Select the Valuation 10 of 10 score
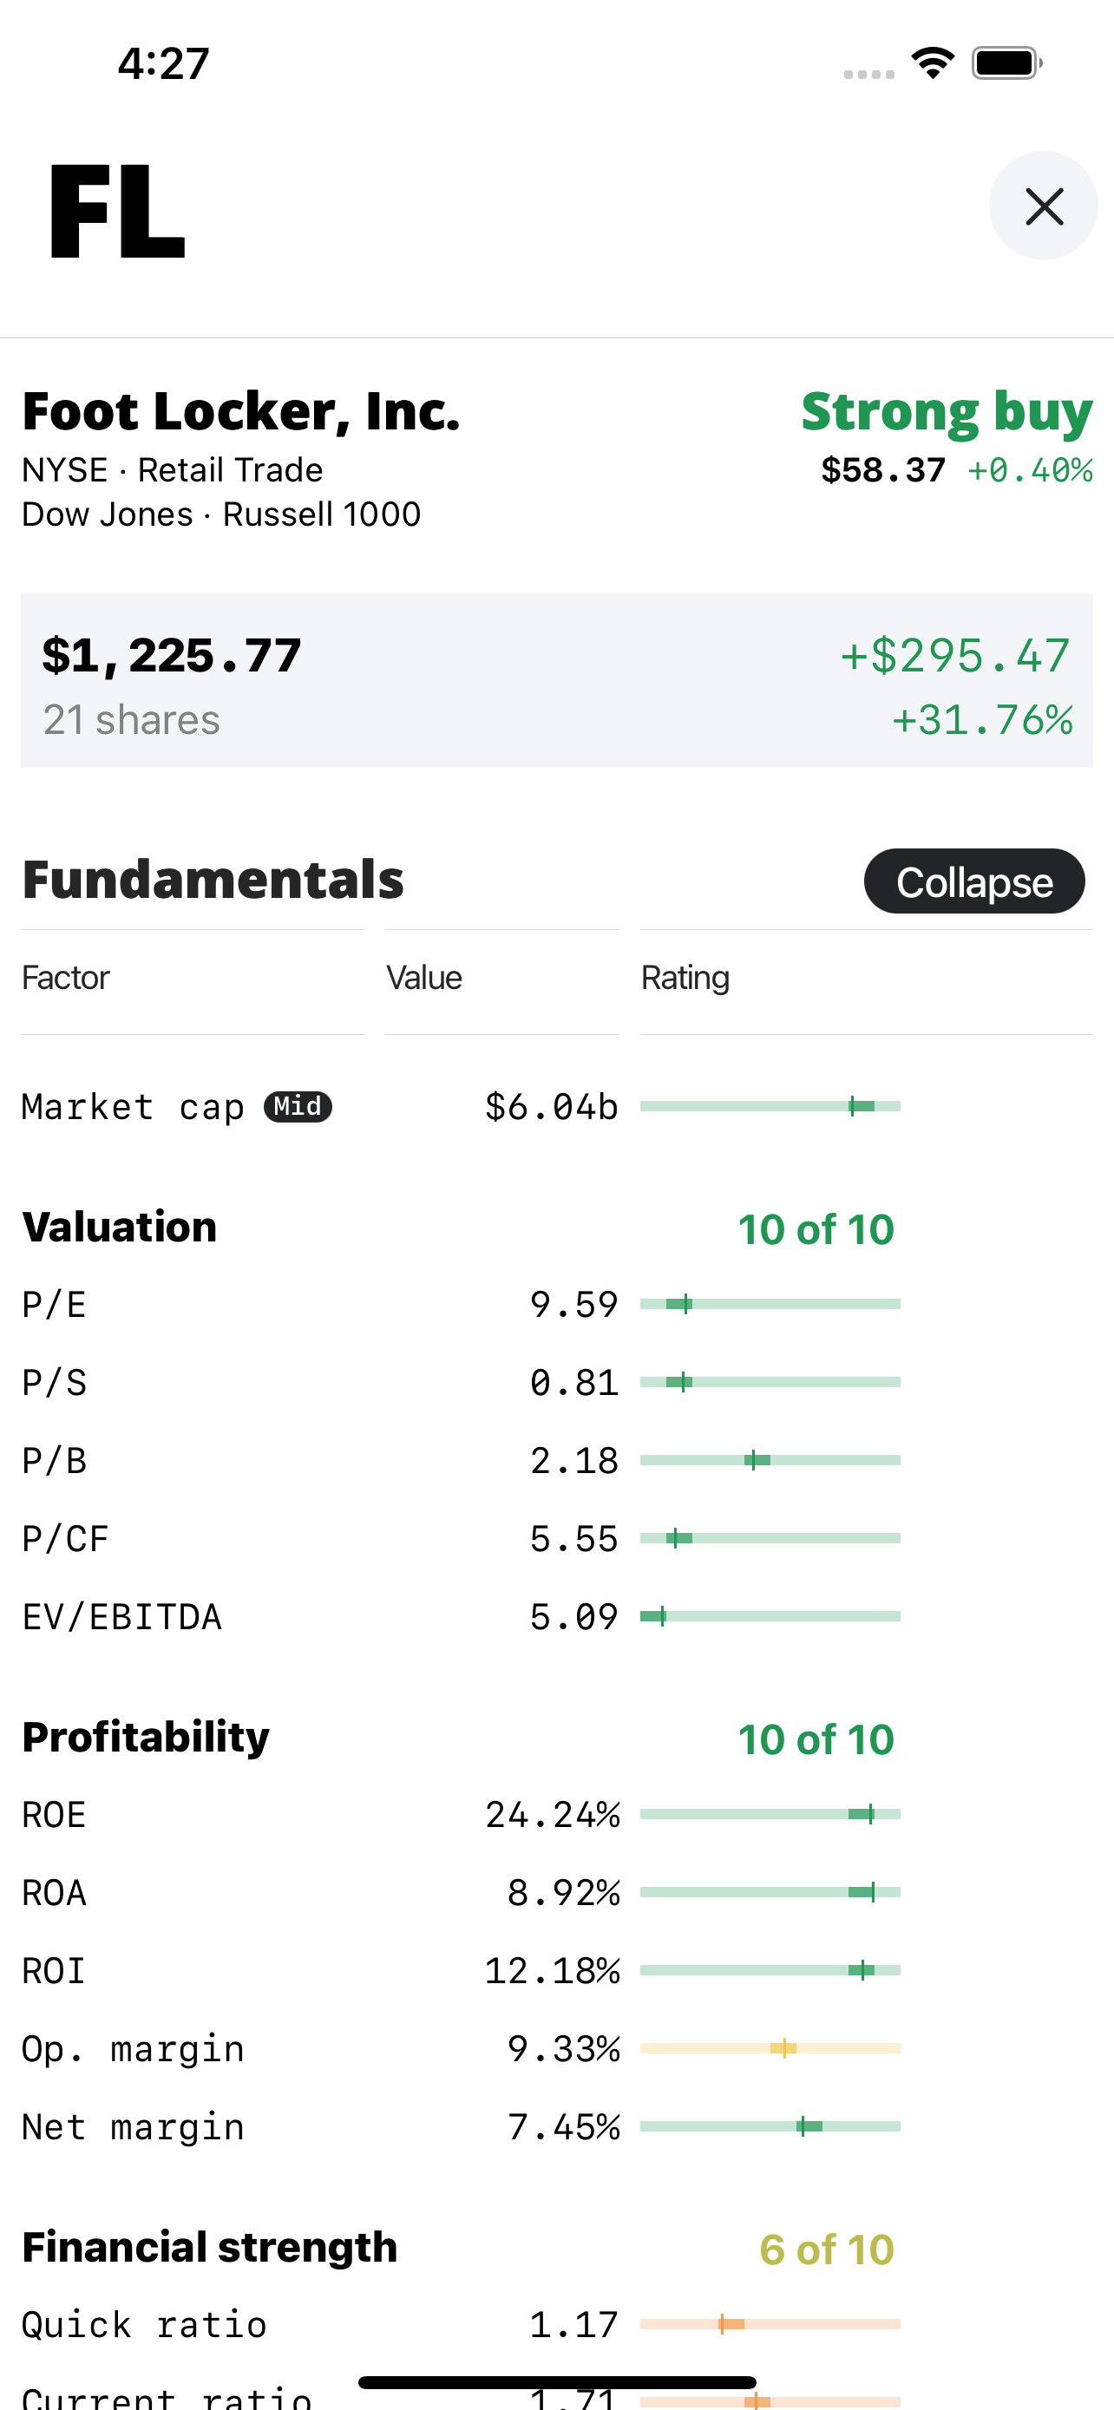 coord(816,1229)
